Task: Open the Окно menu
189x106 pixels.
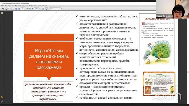Action: coord(39,6)
